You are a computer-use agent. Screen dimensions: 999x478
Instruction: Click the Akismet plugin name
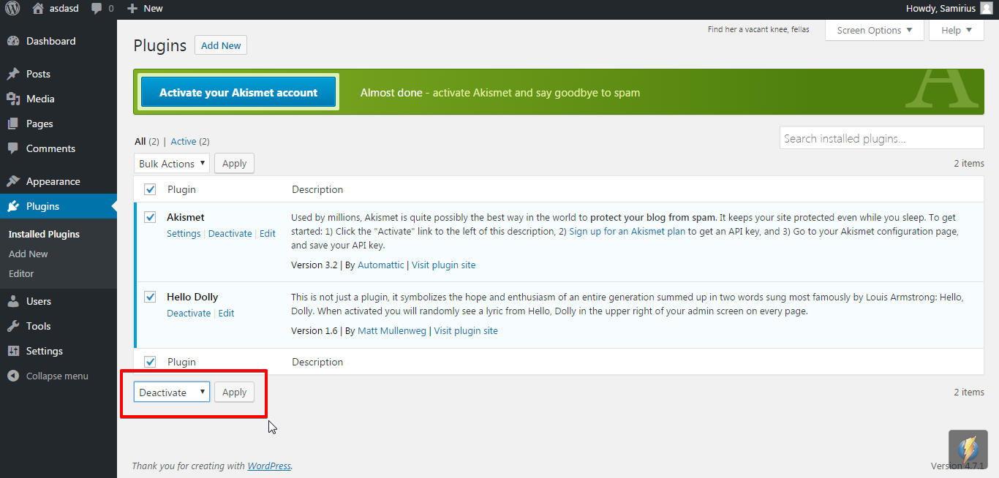pyautogui.click(x=186, y=217)
